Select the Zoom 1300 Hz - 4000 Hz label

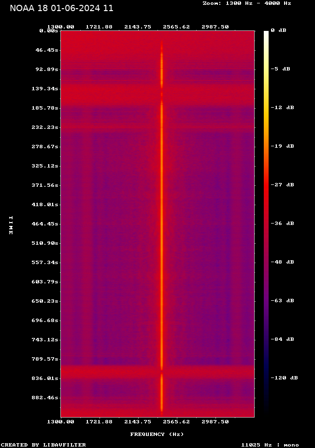click(x=246, y=3)
